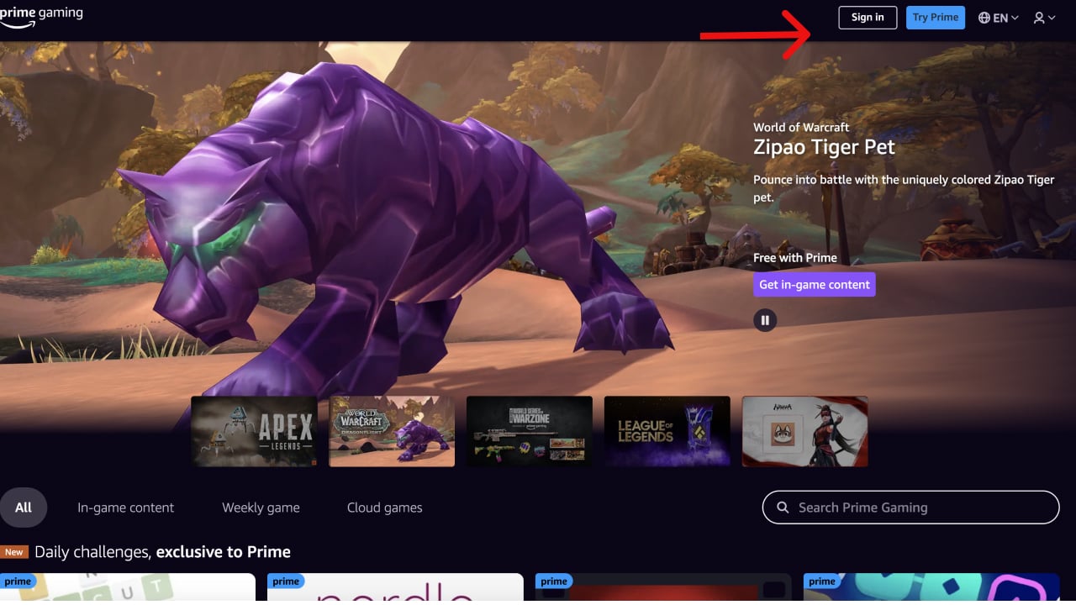Click the Sign in button
This screenshot has width=1076, height=605.
[867, 17]
